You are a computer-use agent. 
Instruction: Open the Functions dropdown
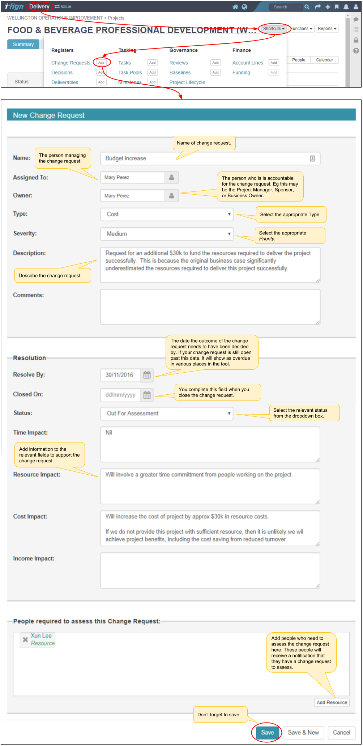coord(302,29)
